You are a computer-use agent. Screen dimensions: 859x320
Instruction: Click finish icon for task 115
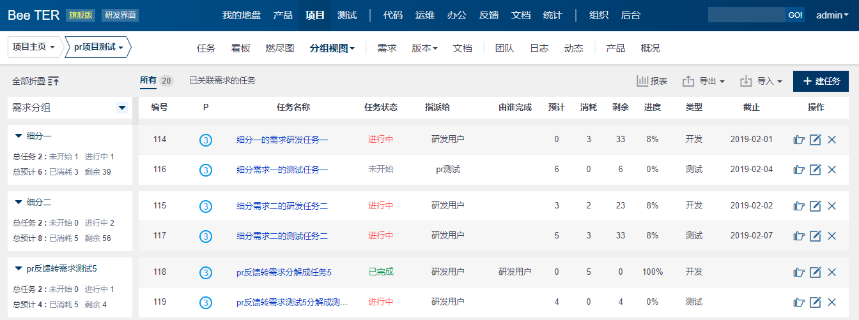pos(799,206)
